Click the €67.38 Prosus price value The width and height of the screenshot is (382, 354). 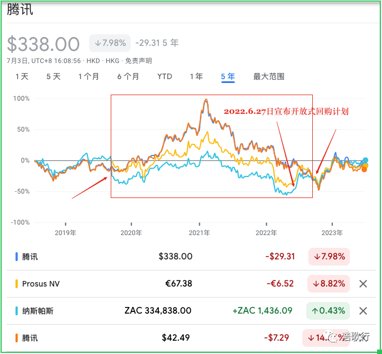[179, 284]
